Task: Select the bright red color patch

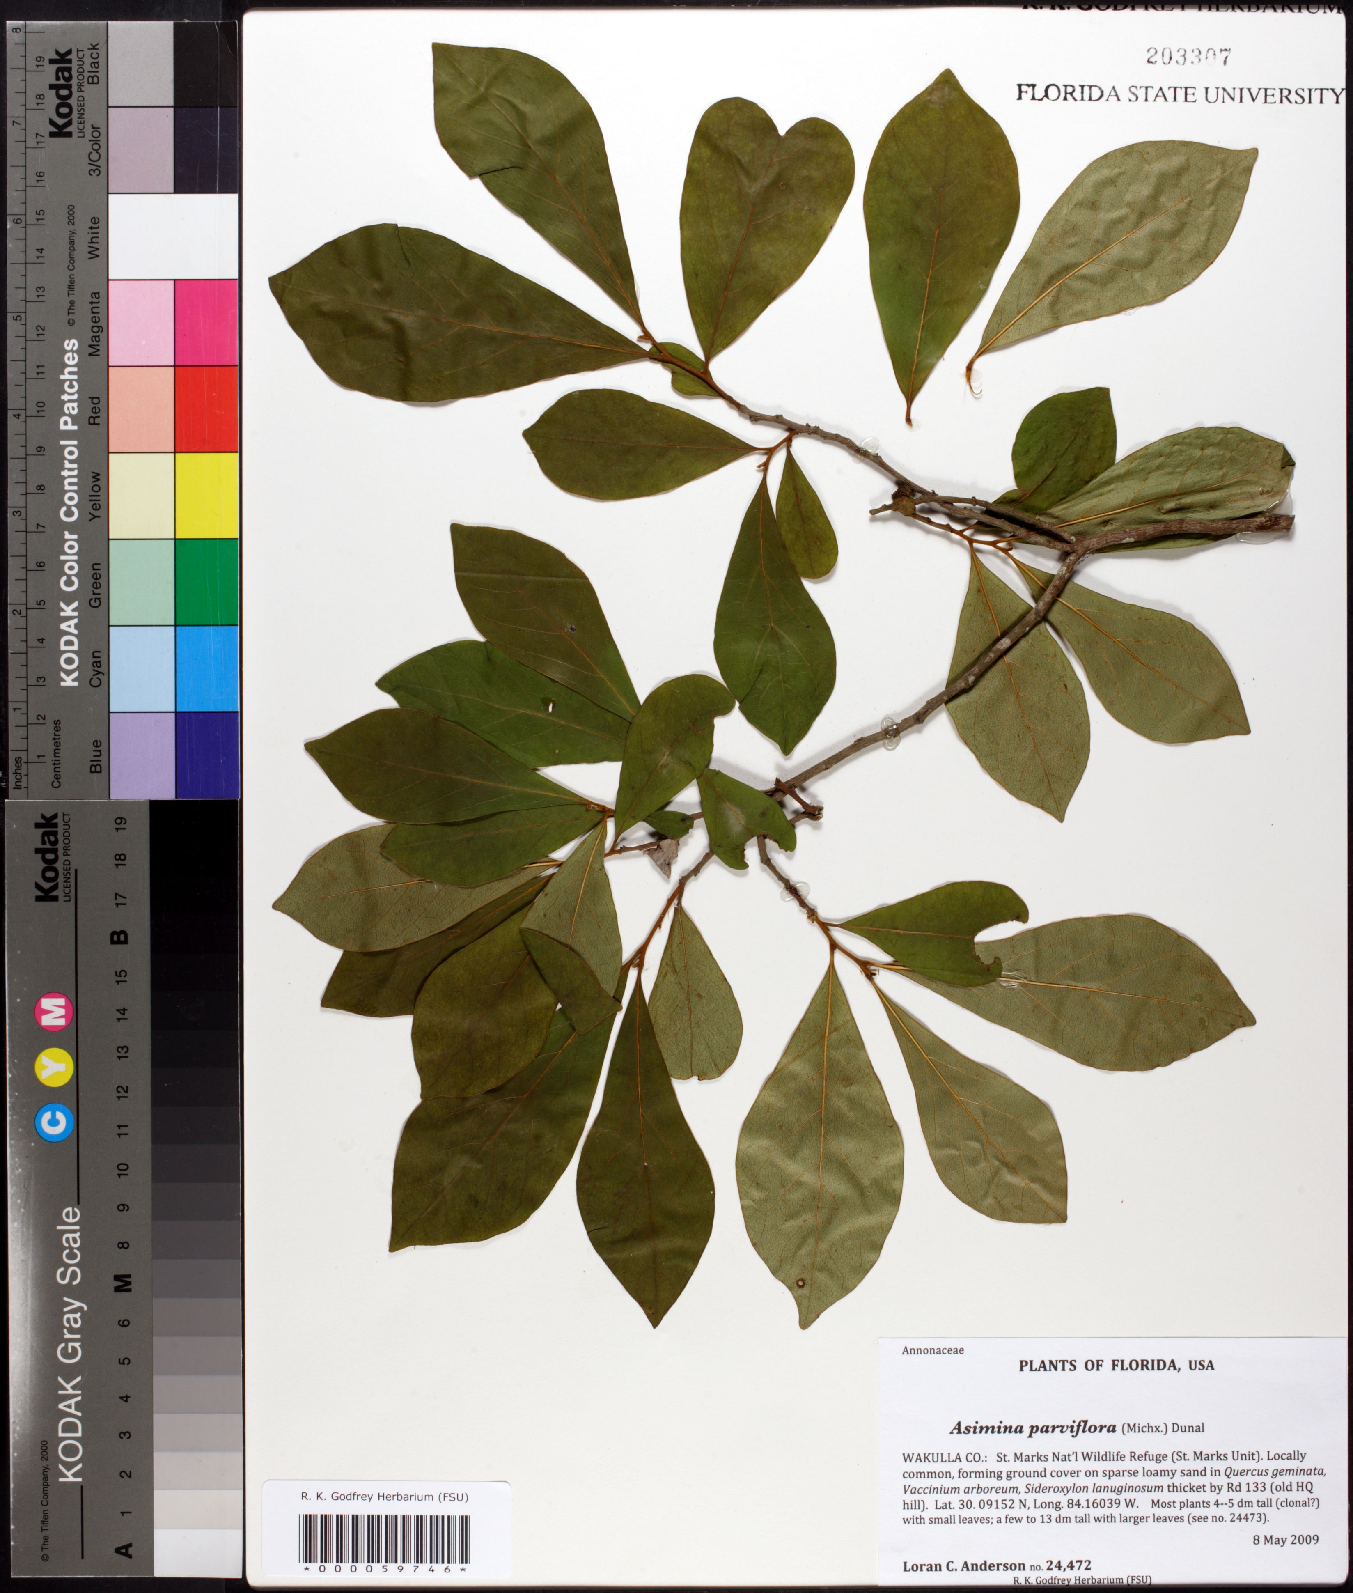Action: point(206,409)
